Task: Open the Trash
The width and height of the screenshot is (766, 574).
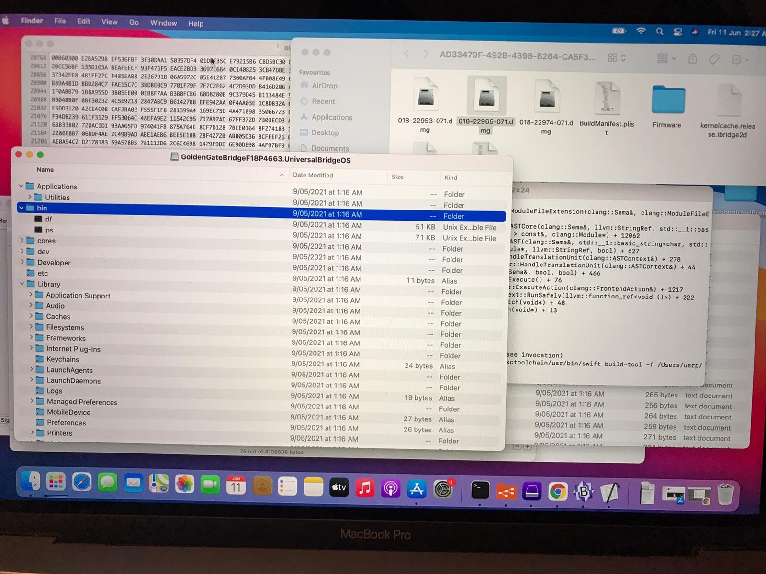Action: (x=725, y=495)
